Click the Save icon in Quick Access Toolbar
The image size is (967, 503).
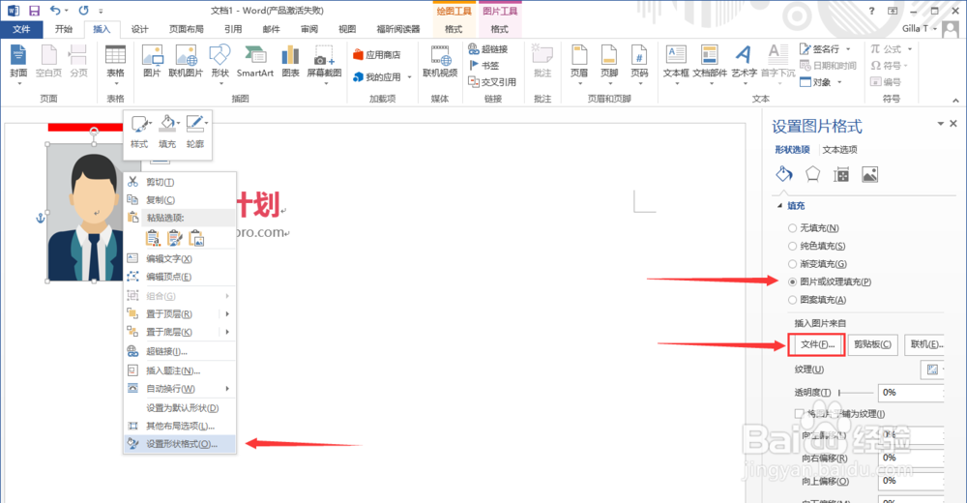pyautogui.click(x=34, y=11)
